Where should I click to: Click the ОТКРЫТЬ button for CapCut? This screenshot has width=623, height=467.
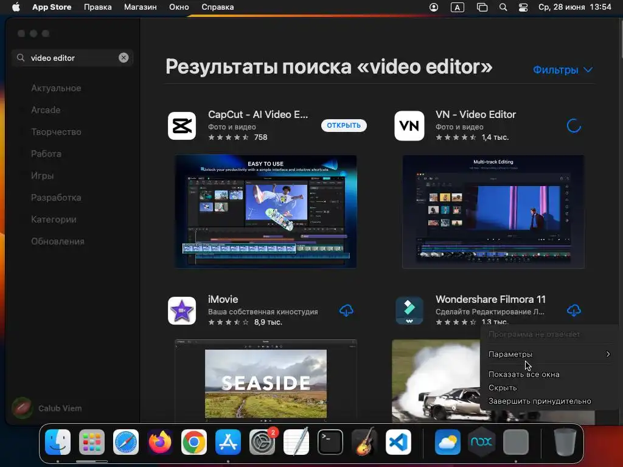click(x=344, y=125)
